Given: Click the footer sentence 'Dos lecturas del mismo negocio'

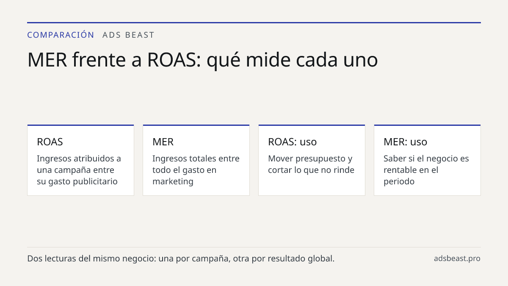Looking at the screenshot, I should [181, 258].
